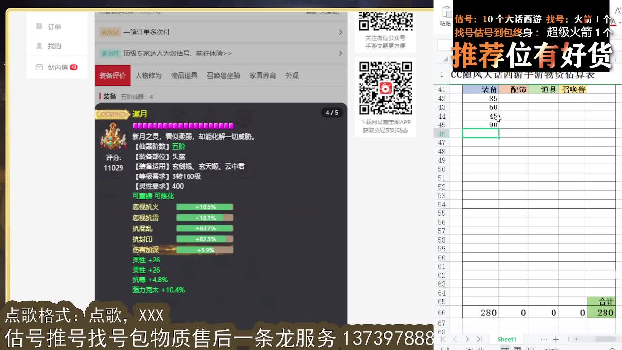Image resolution: width=622 pixels, height=350 pixels.
Task: Select the normal view icon in status bar
Action: point(505,348)
